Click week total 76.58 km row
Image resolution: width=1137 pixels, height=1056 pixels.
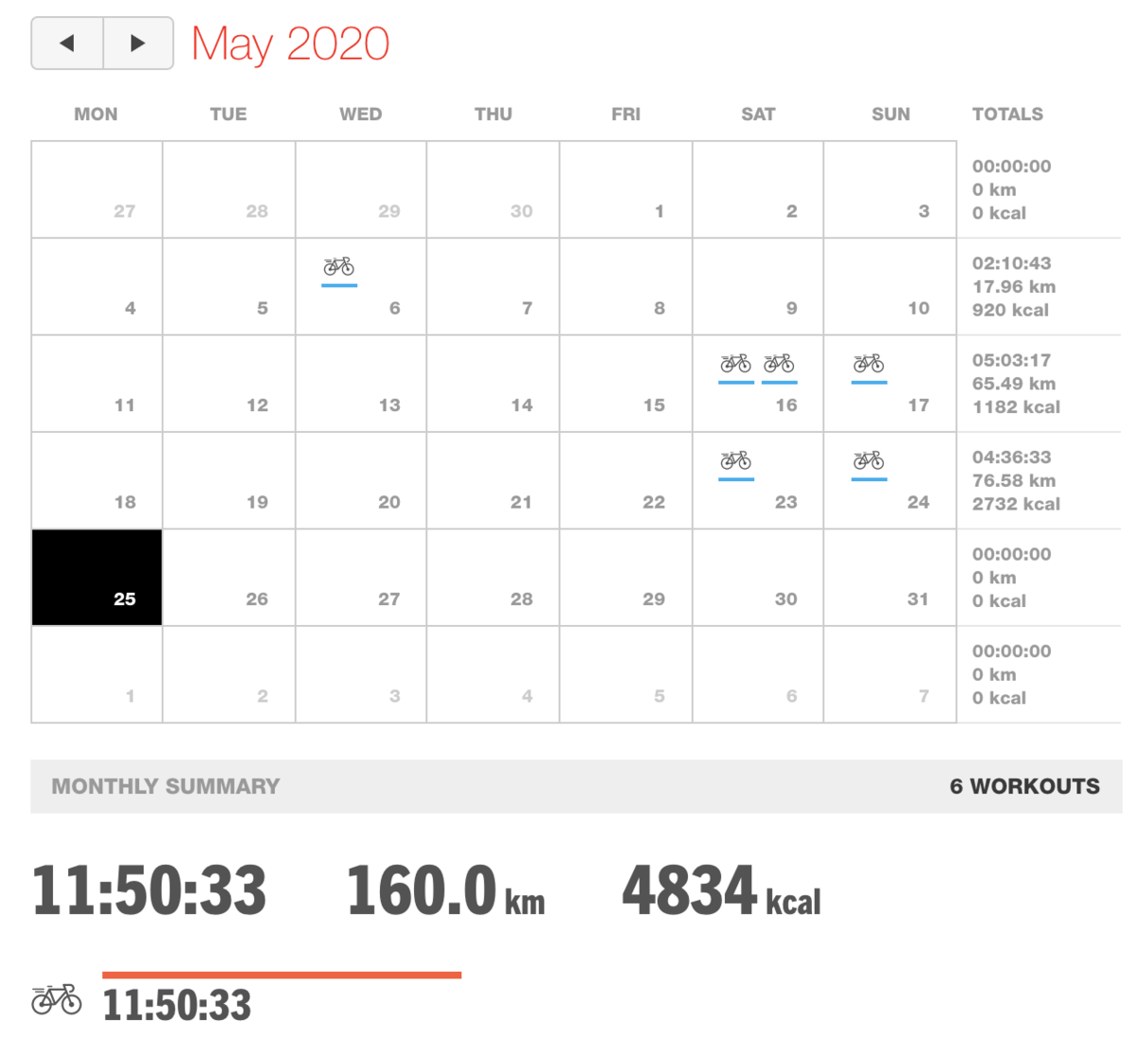tap(1014, 480)
